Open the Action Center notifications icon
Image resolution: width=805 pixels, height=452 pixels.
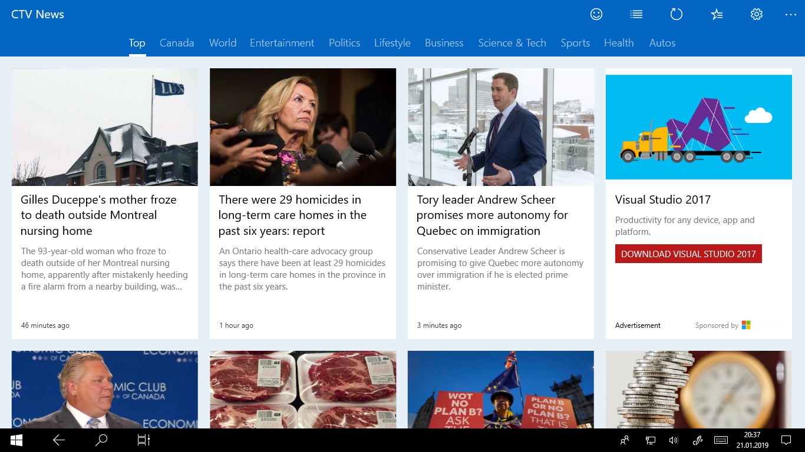click(x=786, y=440)
